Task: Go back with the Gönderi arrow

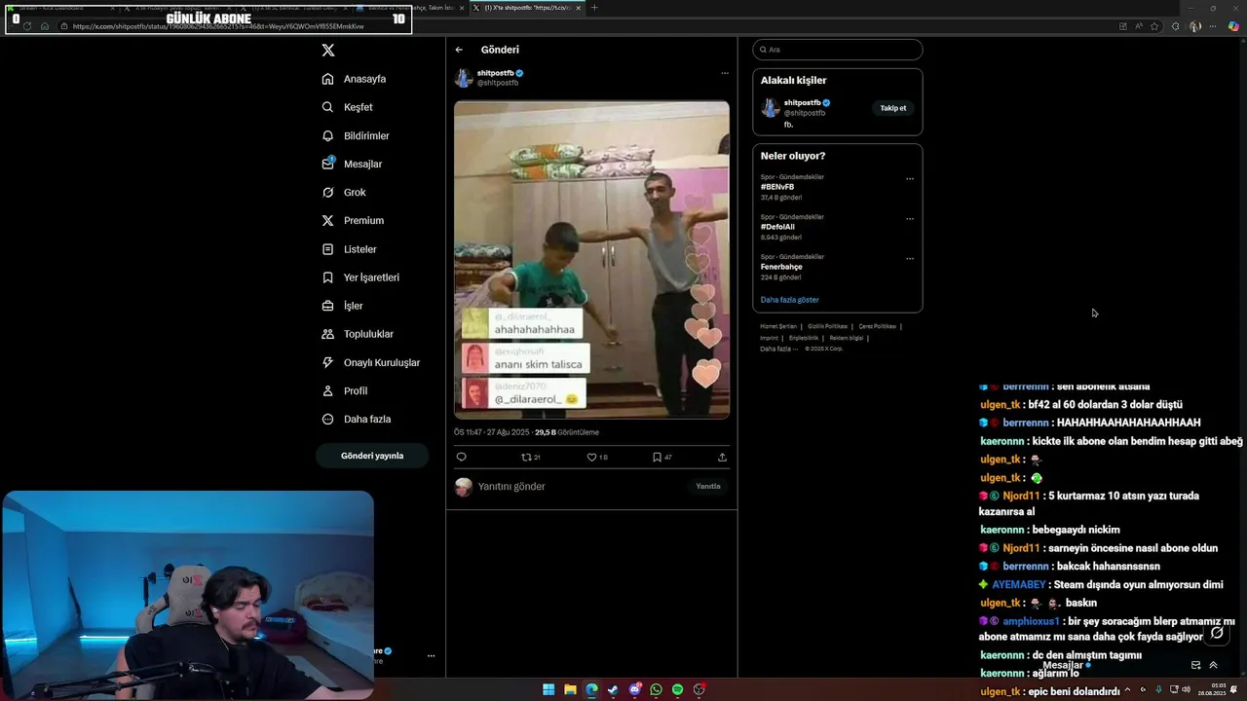Action: [459, 50]
